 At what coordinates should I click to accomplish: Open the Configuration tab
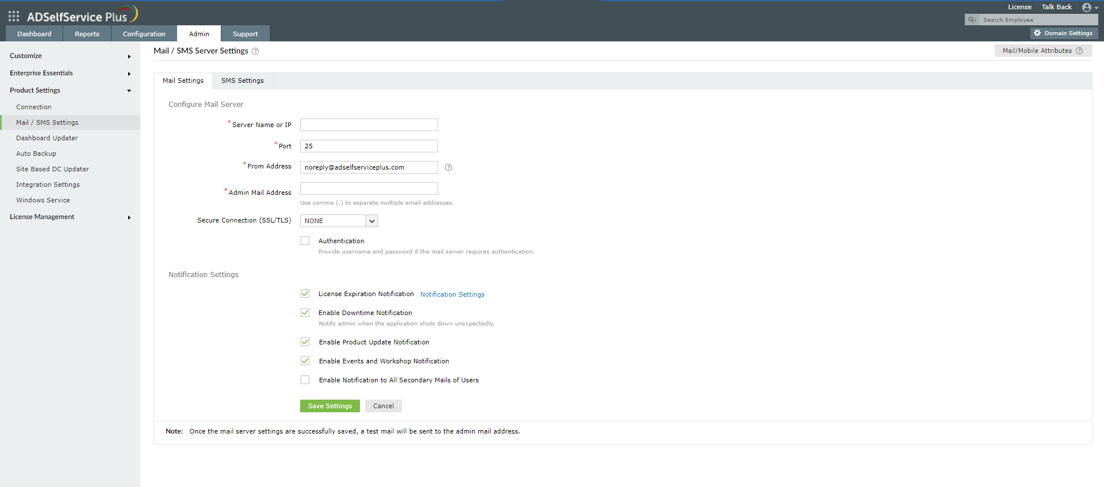point(144,34)
